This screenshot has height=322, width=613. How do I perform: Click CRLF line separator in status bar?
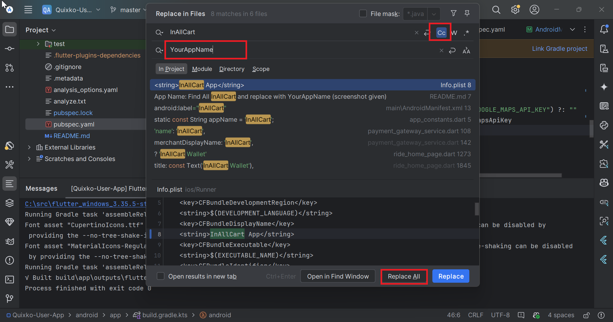pos(475,315)
